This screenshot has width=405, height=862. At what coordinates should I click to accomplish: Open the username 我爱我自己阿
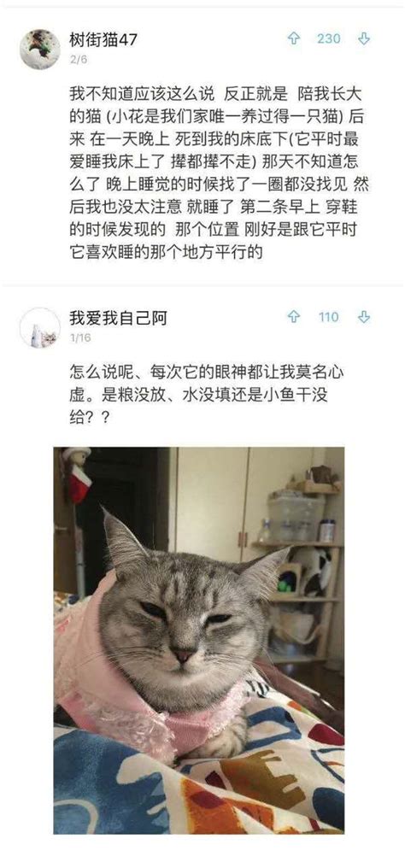[118, 318]
